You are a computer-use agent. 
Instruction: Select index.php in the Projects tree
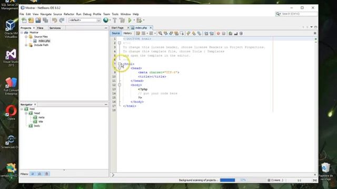44,41
